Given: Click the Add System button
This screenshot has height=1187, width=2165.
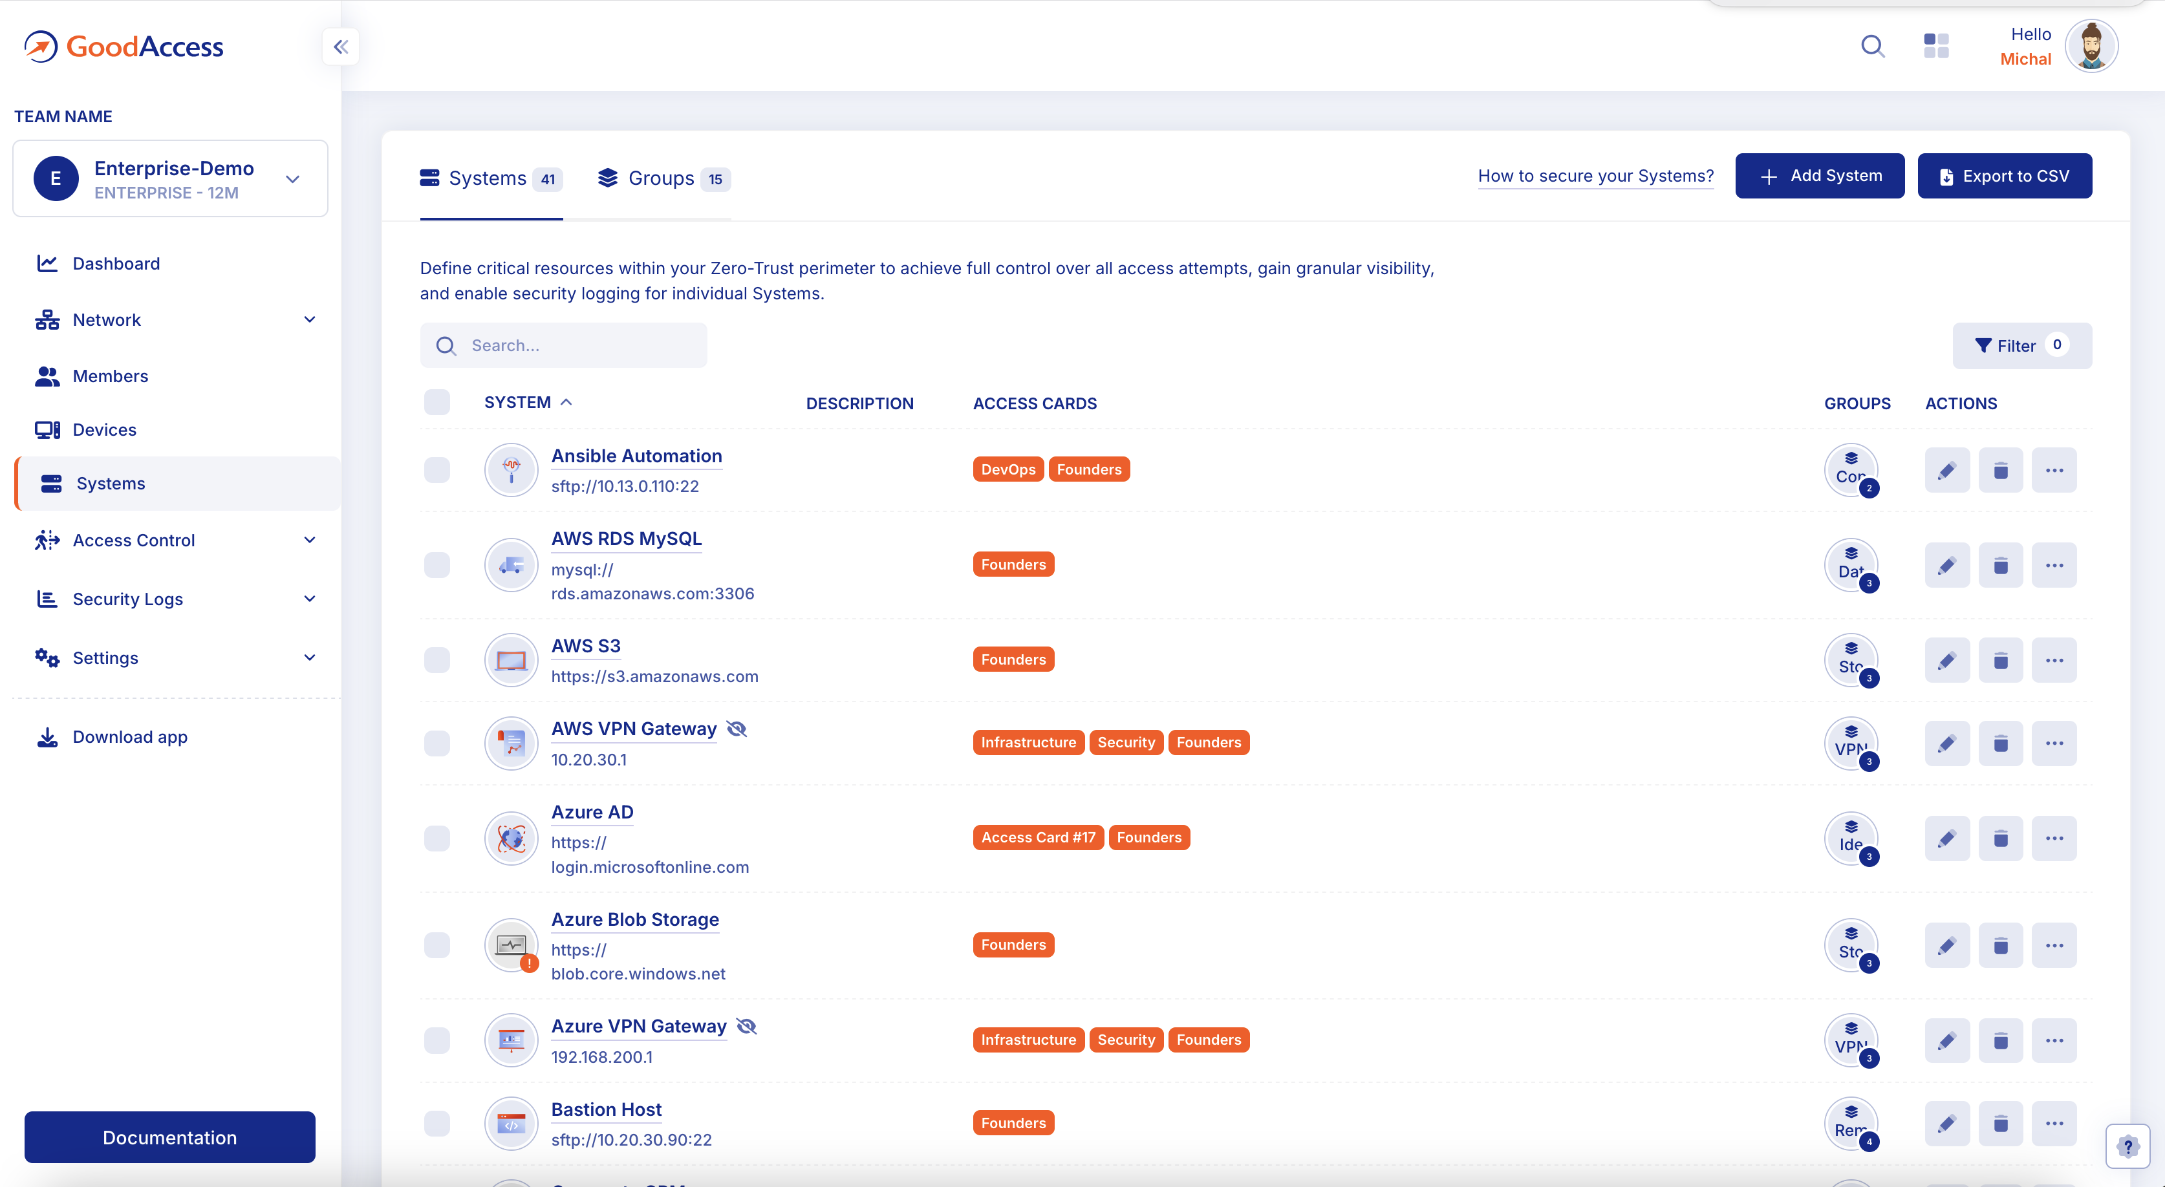Looking at the screenshot, I should 1819,176.
